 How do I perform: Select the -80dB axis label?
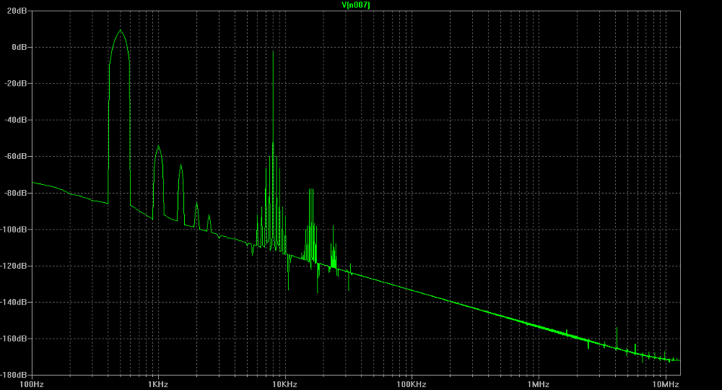coord(17,193)
